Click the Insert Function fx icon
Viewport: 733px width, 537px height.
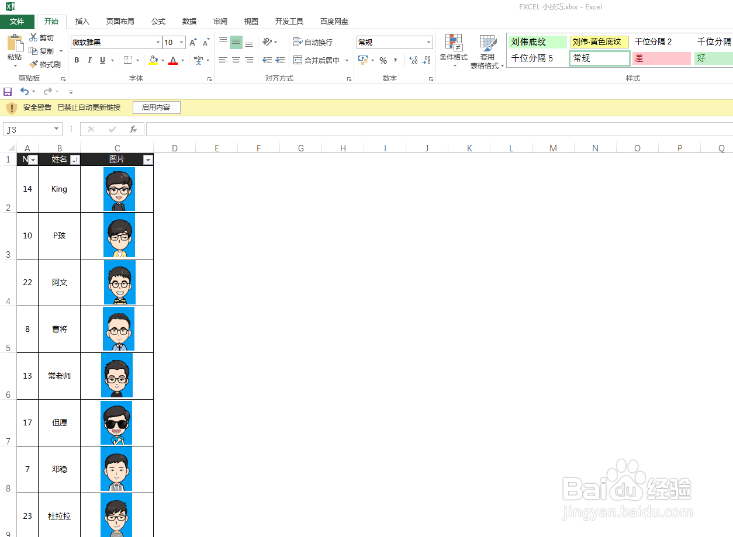tap(133, 129)
